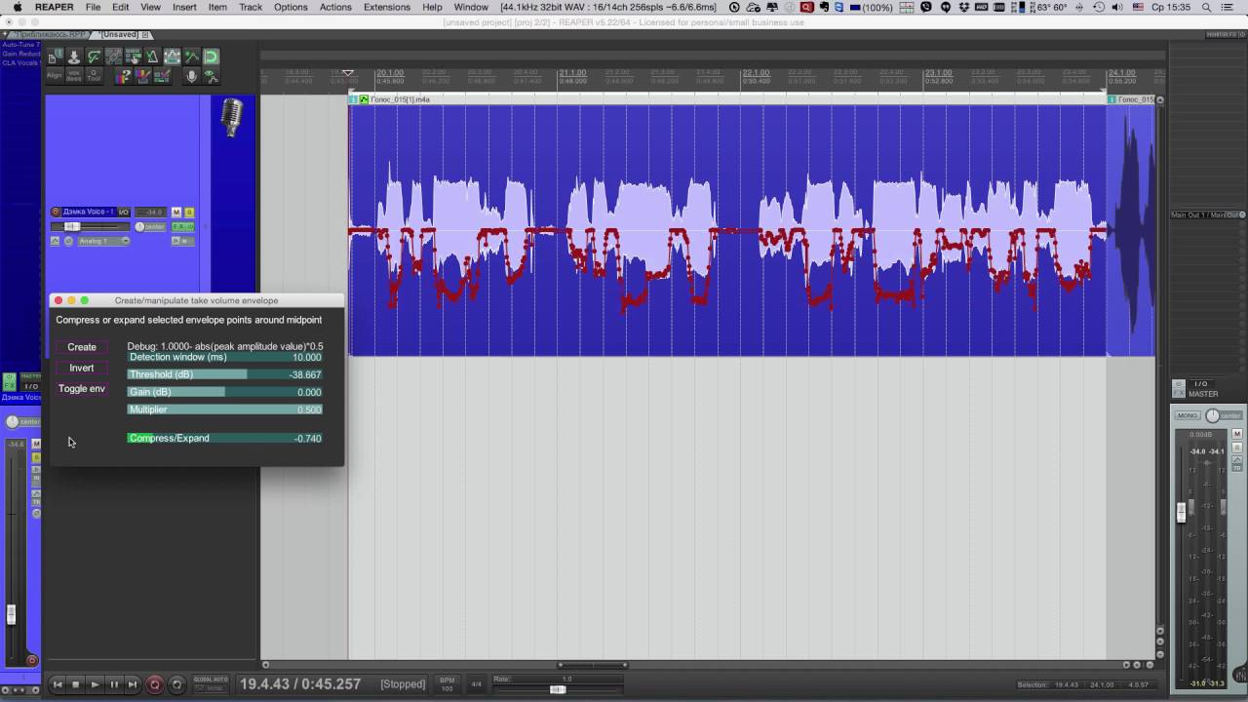
Task: Open the Options menu
Action: [291, 7]
